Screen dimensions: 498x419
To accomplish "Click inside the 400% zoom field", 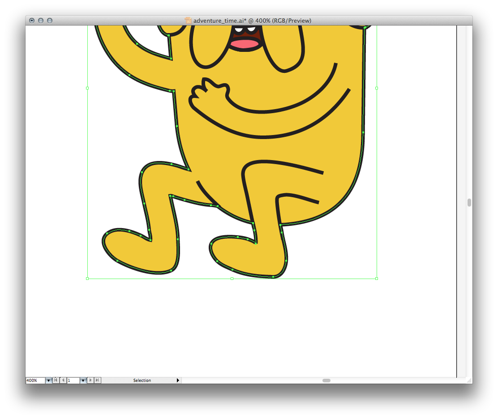I will 34,381.
